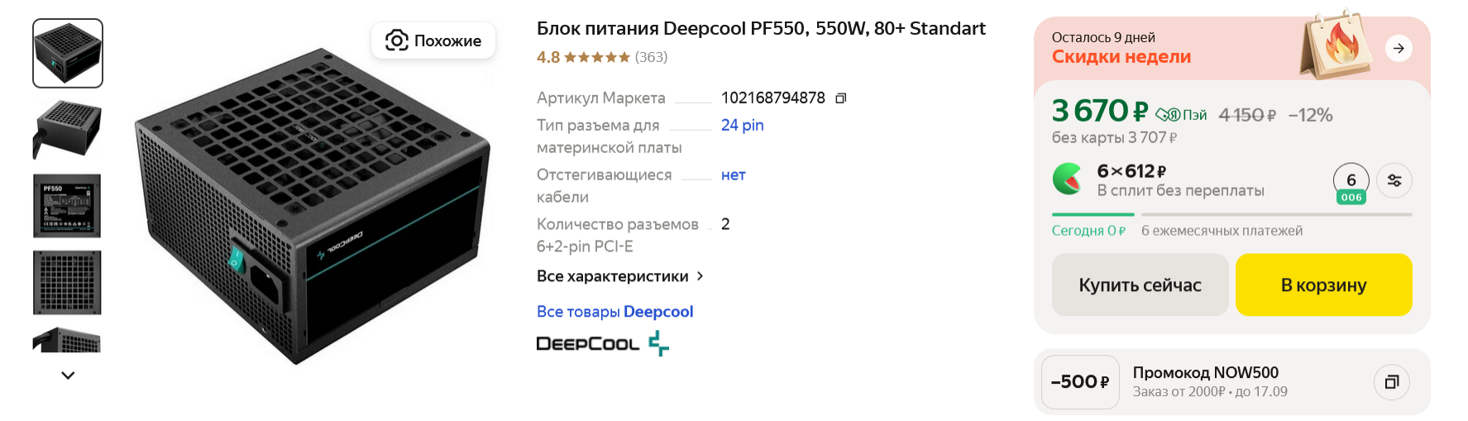Screen dimensions: 1468x421
Task: Add item with В корзину
Action: point(1323,285)
